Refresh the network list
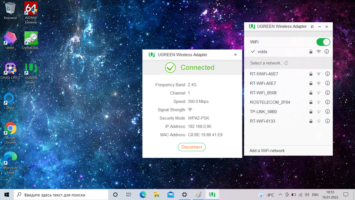Viewport: 355px width, 200px height. 286,63
